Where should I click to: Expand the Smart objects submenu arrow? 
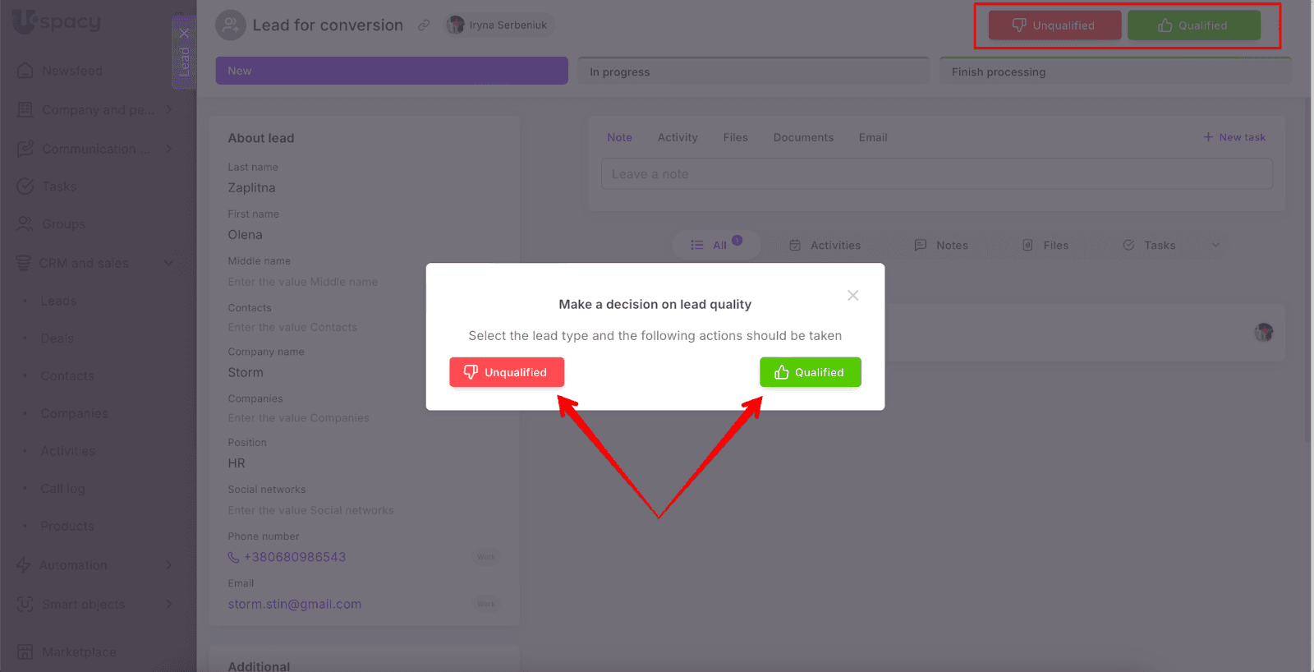169,604
